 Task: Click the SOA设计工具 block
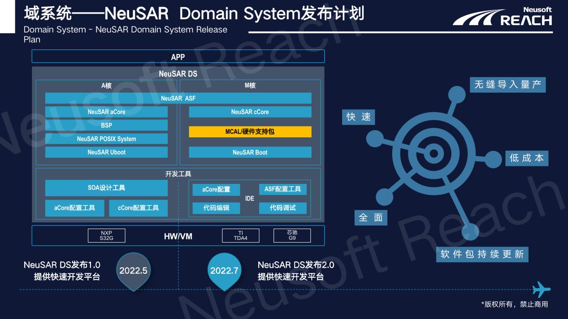tap(106, 188)
